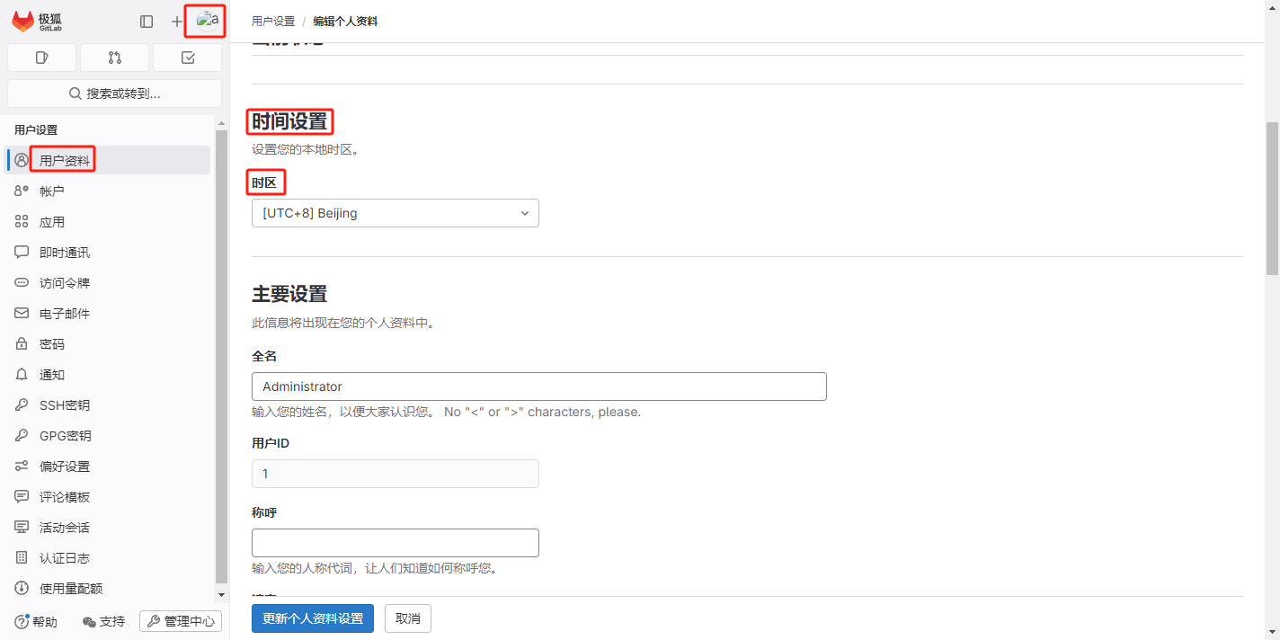Viewport: 1280px width, 640px height.
Task: Open the 管理中心 admin button
Action: pyautogui.click(x=181, y=621)
